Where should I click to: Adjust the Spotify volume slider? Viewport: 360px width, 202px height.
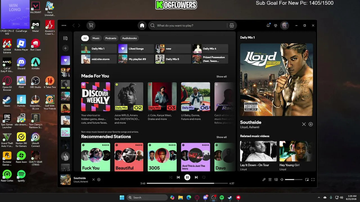coord(294,180)
